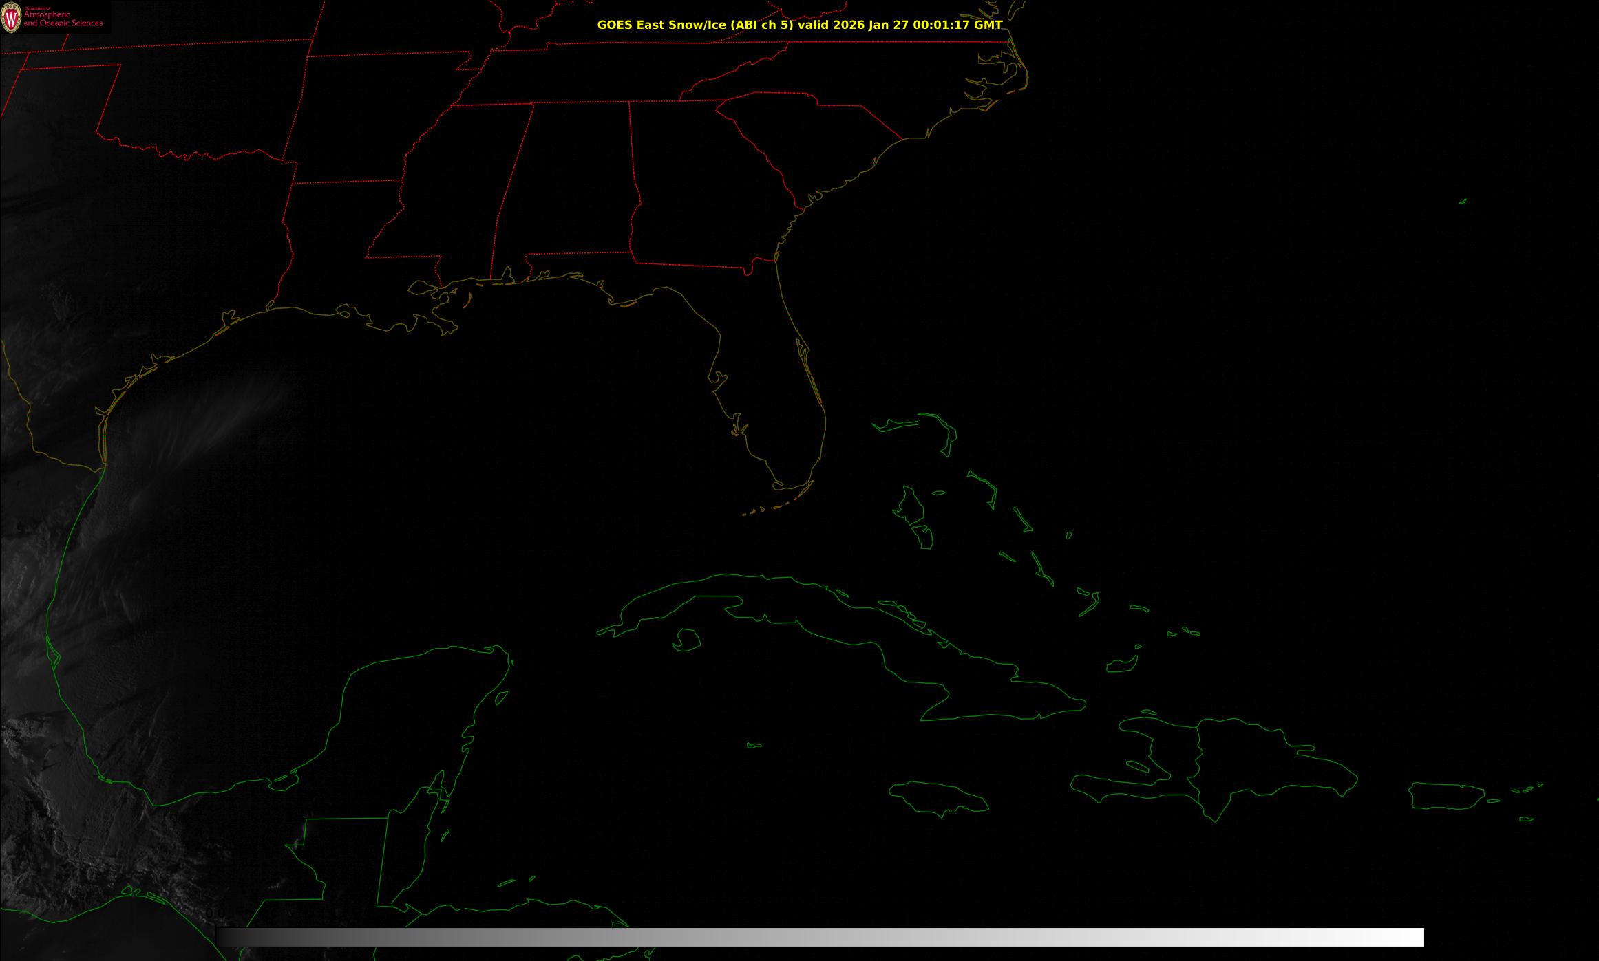Click the University of Wisconsin crest logo
The width and height of the screenshot is (1599, 961).
[11, 17]
